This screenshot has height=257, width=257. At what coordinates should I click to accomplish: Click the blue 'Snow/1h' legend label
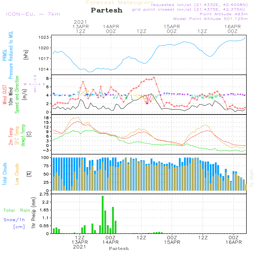(x=14, y=220)
